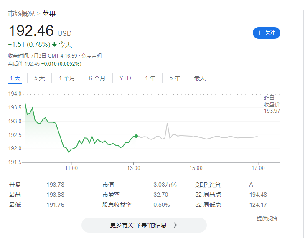Click the 52 周高点 value 194.48
The image size is (305, 238).
coord(258,195)
